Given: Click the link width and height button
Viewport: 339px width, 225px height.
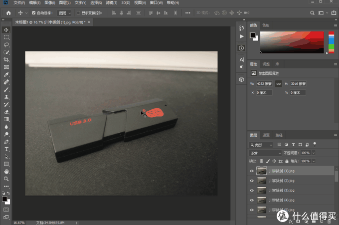Looking at the screenshot, I should [x=279, y=83].
